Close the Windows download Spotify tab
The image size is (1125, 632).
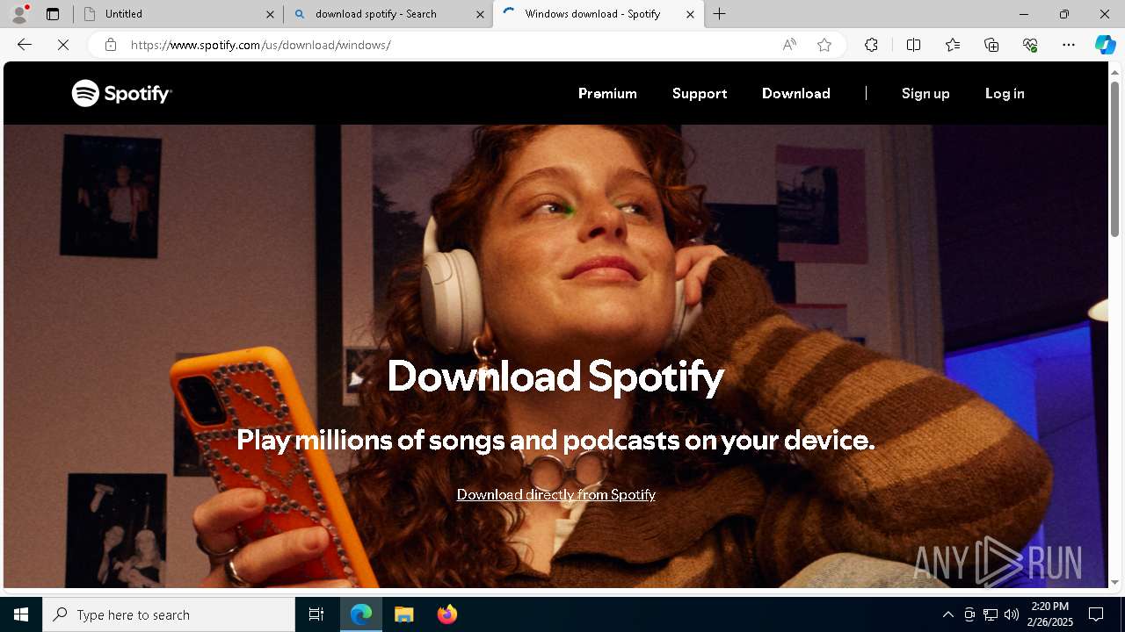click(x=690, y=14)
